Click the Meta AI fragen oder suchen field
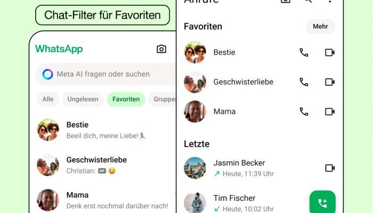This screenshot has width=373, height=213. [x=106, y=74]
